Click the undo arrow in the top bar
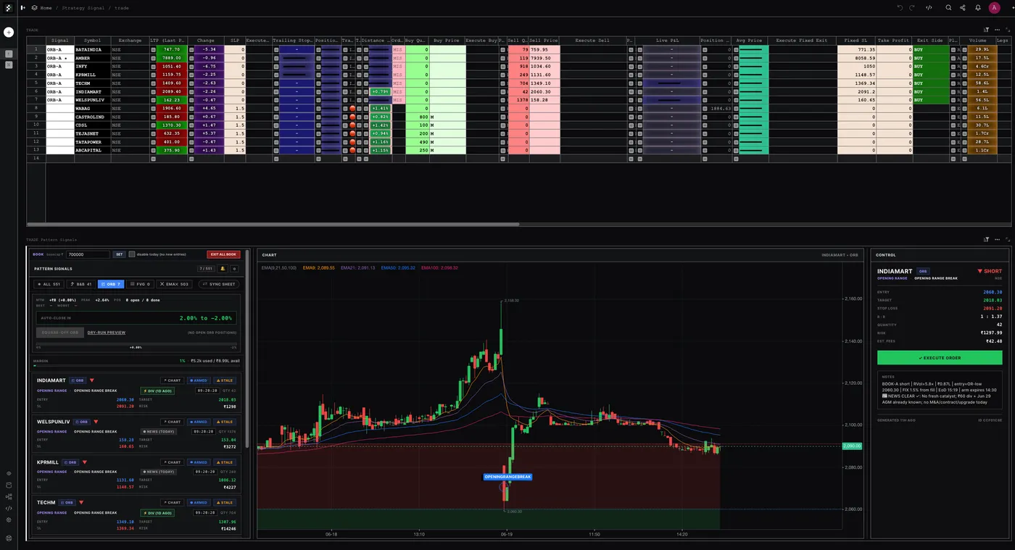 [900, 8]
